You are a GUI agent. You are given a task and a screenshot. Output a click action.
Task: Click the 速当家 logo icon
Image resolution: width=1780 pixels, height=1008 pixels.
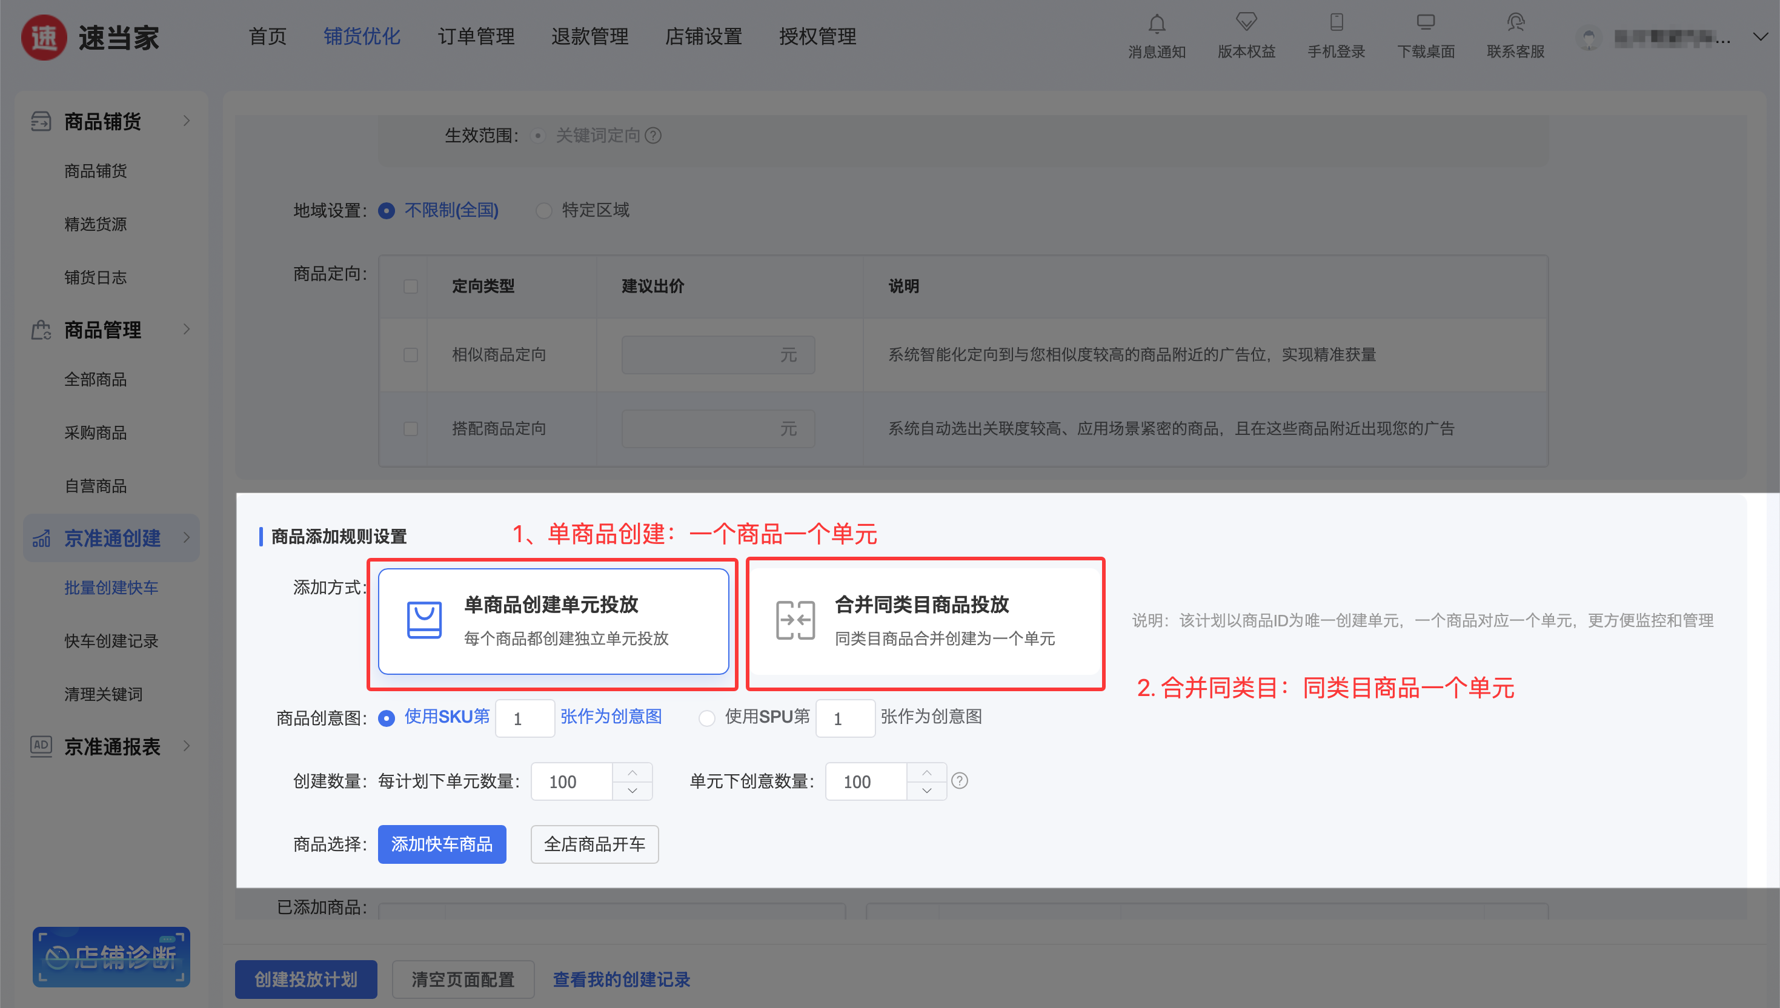44,38
